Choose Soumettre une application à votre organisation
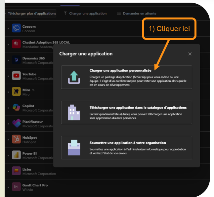Image resolution: width=214 pixels, height=197 pixels. pyautogui.click(x=126, y=147)
